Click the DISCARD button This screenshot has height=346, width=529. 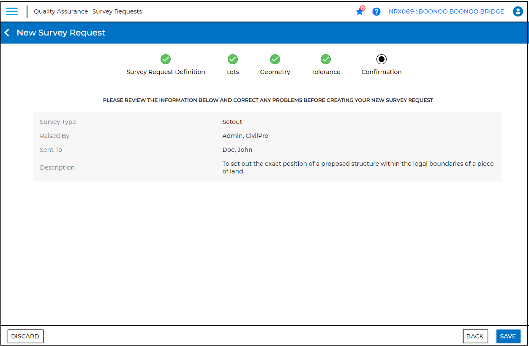point(25,336)
